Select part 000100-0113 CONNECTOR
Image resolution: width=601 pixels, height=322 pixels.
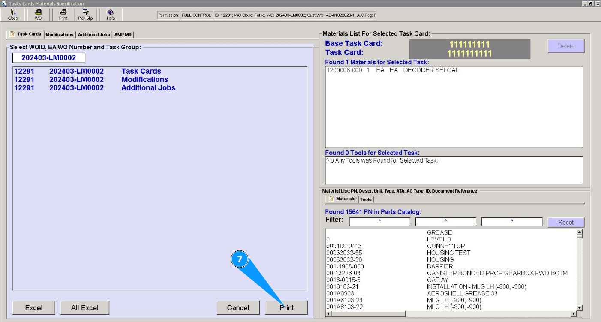[x=451, y=246]
